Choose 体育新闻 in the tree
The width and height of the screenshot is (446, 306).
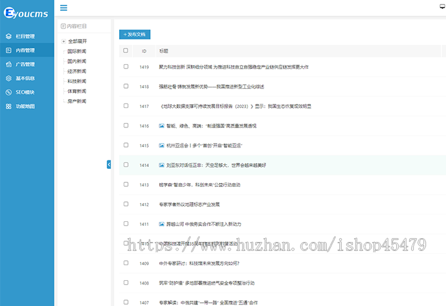click(77, 91)
